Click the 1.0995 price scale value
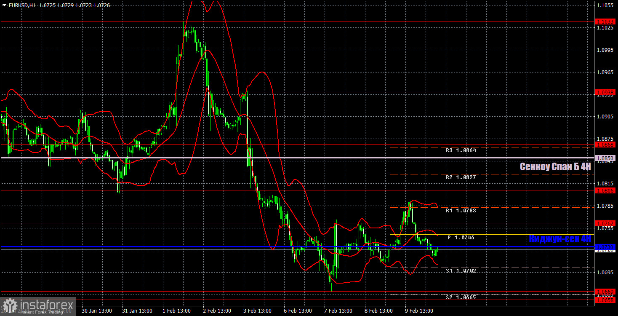618x316 pixels. click(605, 50)
